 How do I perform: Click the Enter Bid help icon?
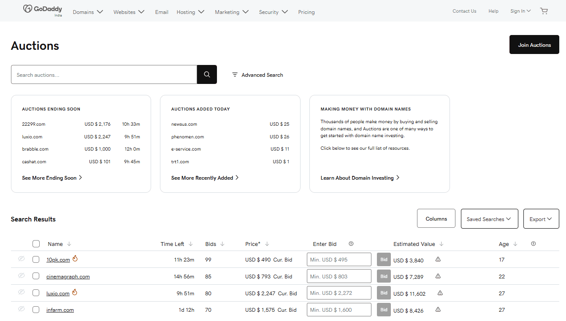(x=351, y=244)
